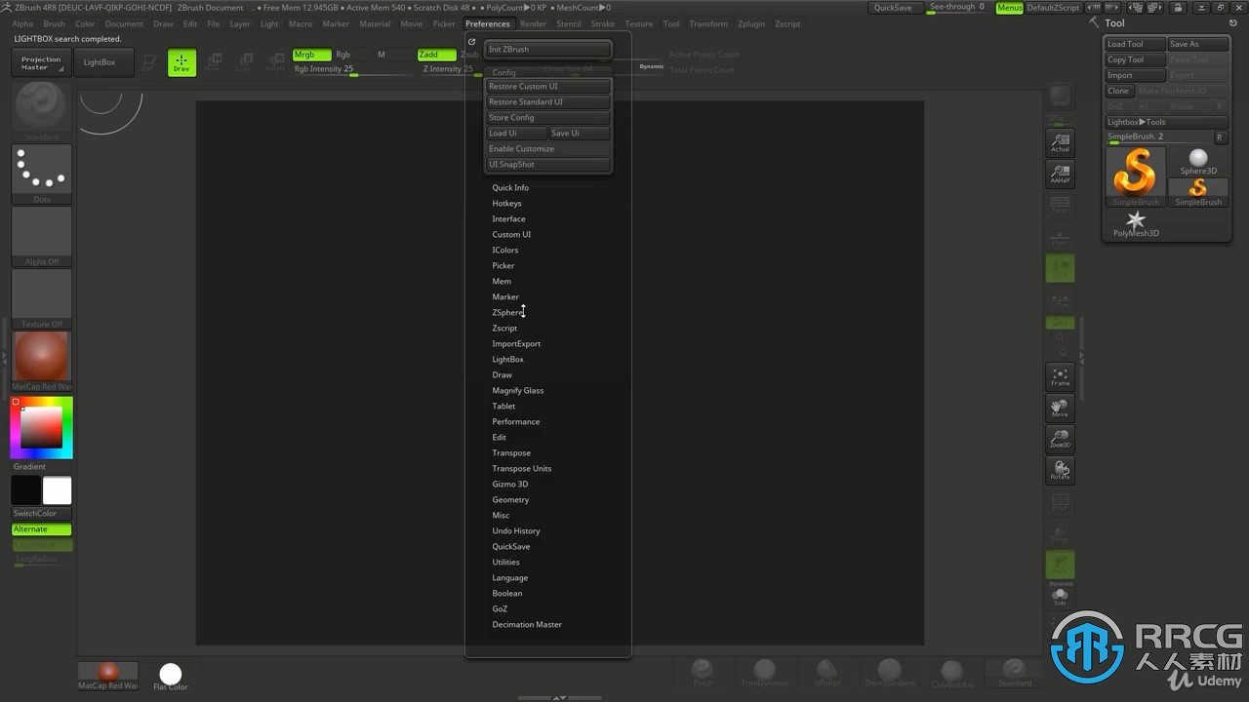Select the Sphere3D tool
This screenshot has width=1249, height=702.
(x=1198, y=161)
